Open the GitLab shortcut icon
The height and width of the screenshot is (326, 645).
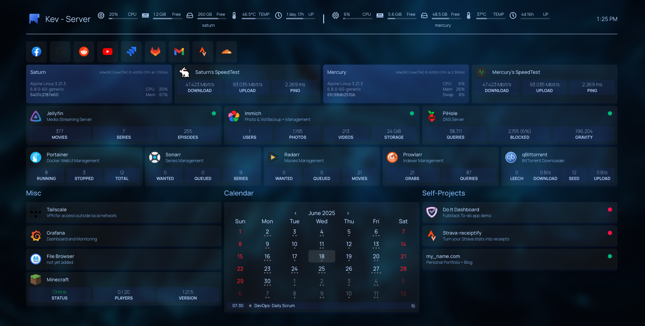pos(155,52)
